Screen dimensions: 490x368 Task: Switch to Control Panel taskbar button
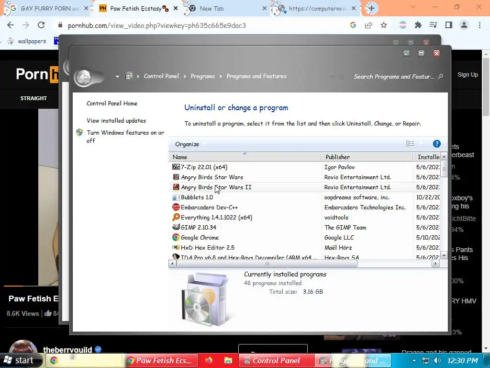click(276, 360)
